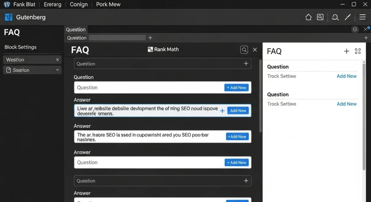The width and height of the screenshot is (371, 202).
Task: Click Add New in first Question field
Action: pos(236,87)
